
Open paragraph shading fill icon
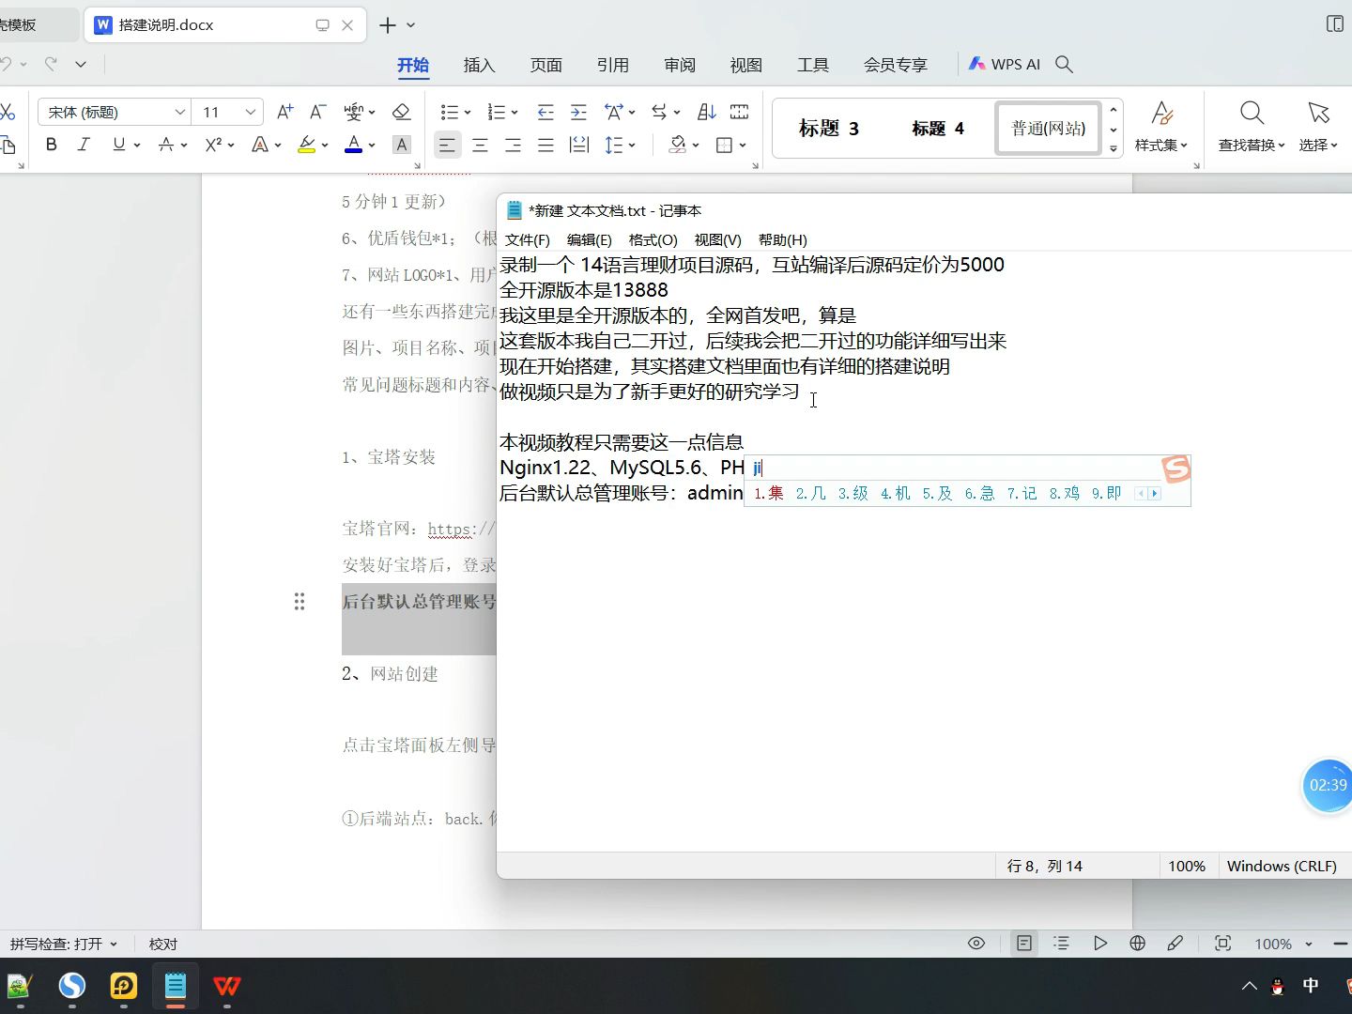677,145
